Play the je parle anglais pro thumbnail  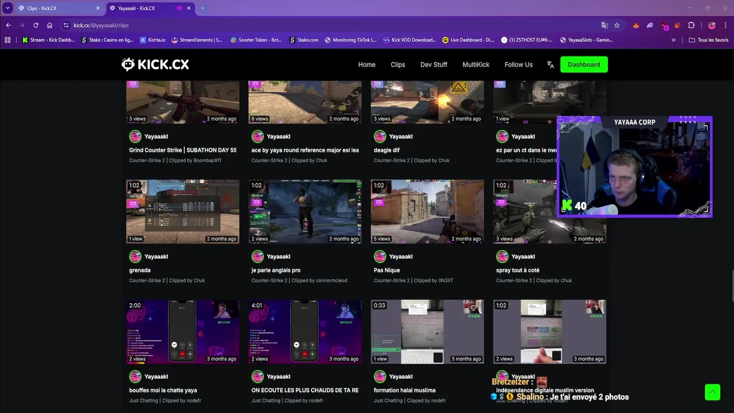(305, 212)
